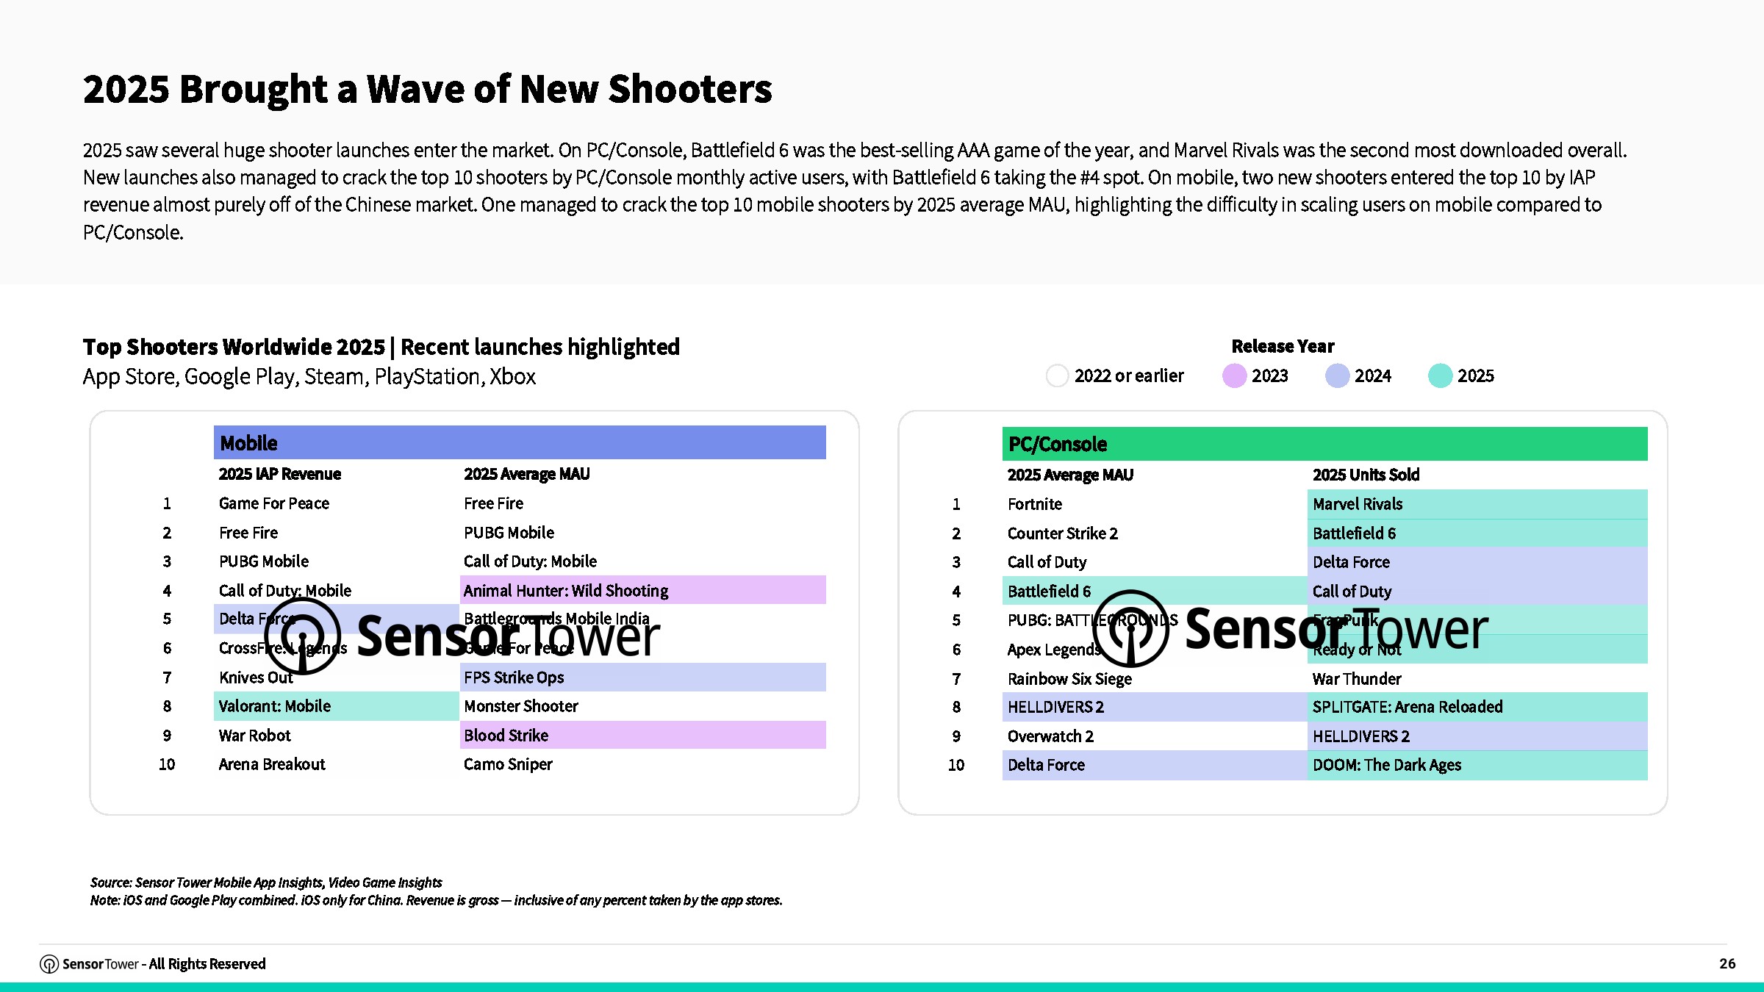
Task: Select the 'Note: iOS and Google Play combined' line
Action: pyautogui.click(x=437, y=900)
